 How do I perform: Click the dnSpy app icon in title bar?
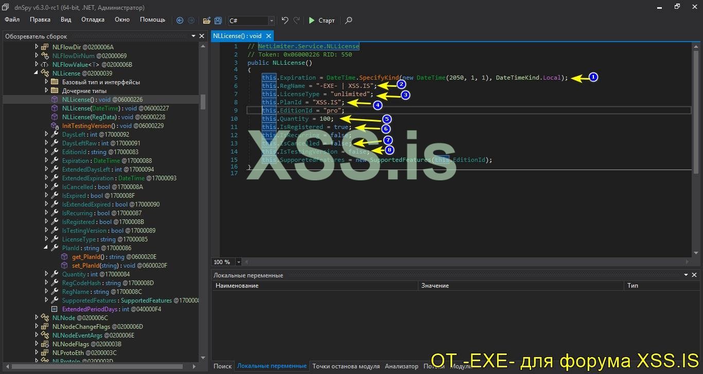pos(6,8)
